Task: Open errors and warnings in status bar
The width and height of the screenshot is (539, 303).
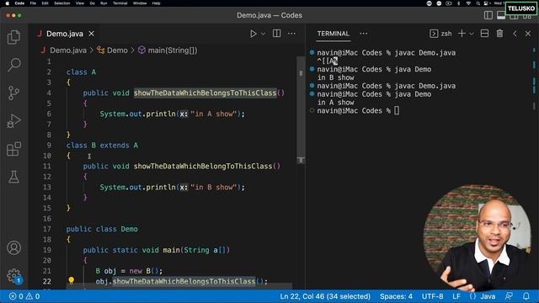Action: click(x=24, y=296)
